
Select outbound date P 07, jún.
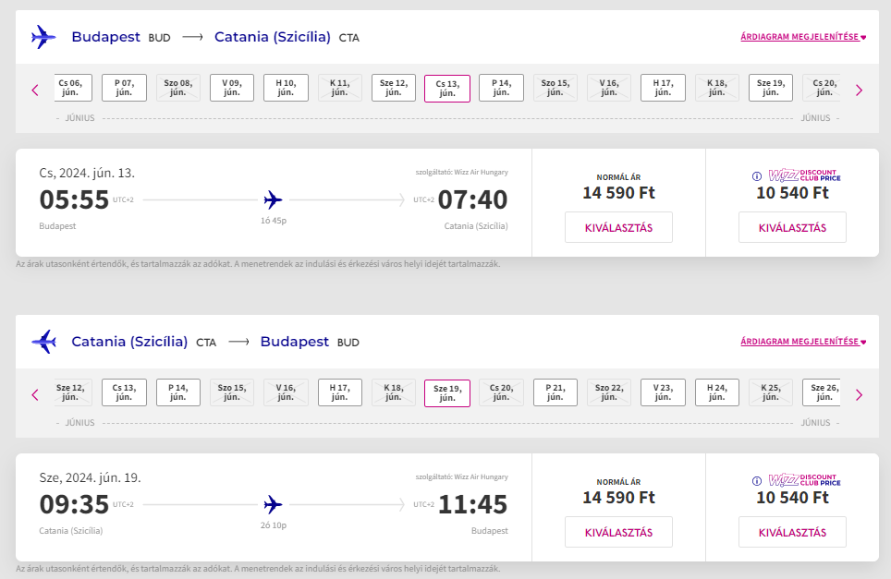pos(124,88)
